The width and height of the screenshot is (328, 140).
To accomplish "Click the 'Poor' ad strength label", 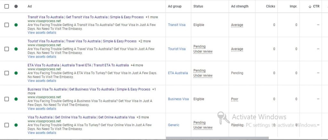I will pyautogui.click(x=235, y=99).
